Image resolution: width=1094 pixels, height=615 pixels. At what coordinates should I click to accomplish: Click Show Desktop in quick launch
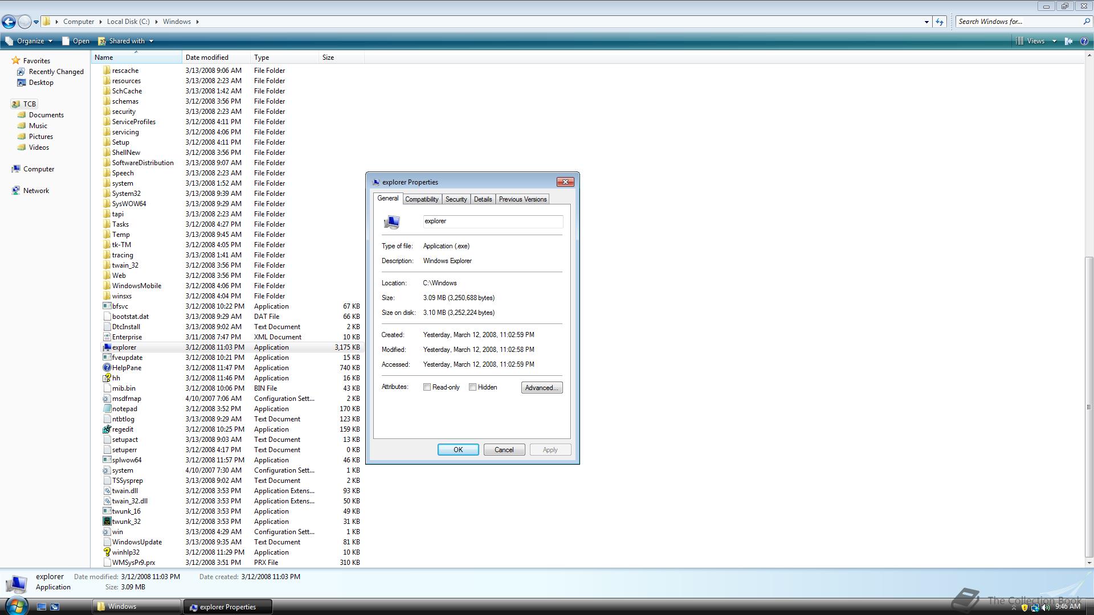(x=42, y=607)
